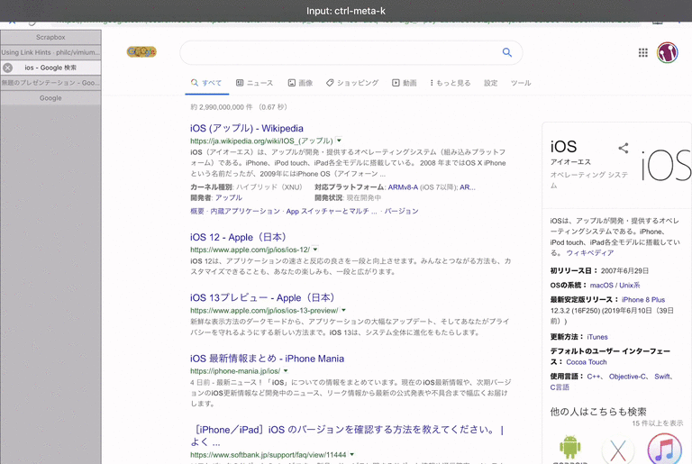Close the ios - Google 検索 tab
Screen dimensions: 692x464
tap(7, 68)
